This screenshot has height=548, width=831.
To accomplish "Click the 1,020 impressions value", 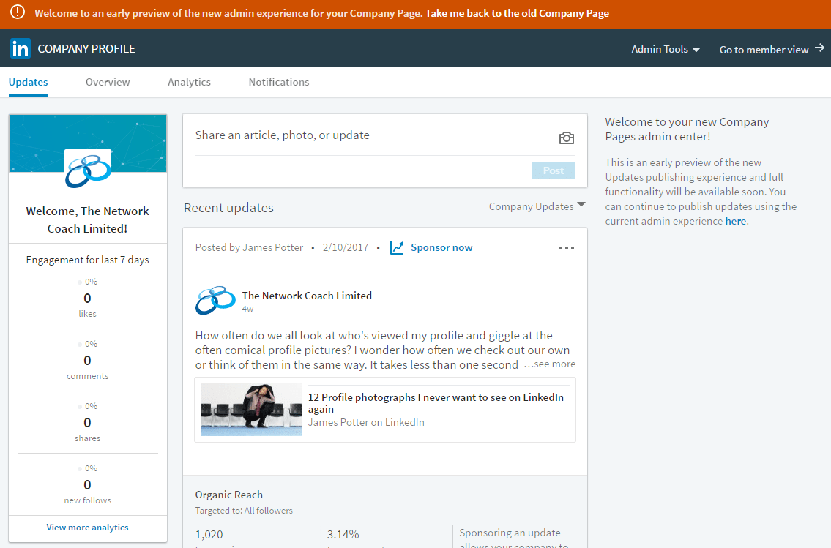I will 209,535.
